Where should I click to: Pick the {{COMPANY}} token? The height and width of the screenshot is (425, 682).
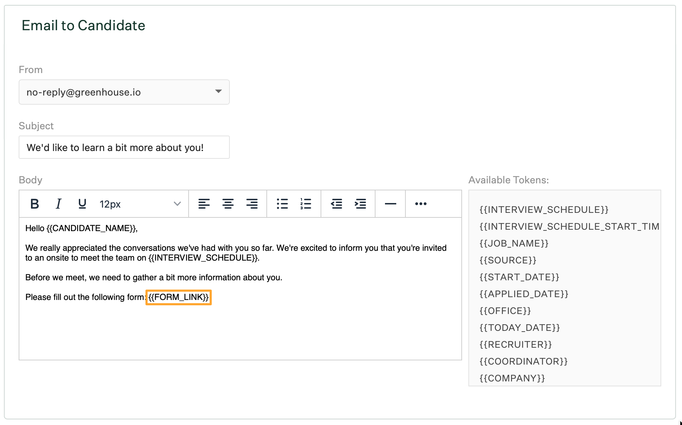pos(512,378)
